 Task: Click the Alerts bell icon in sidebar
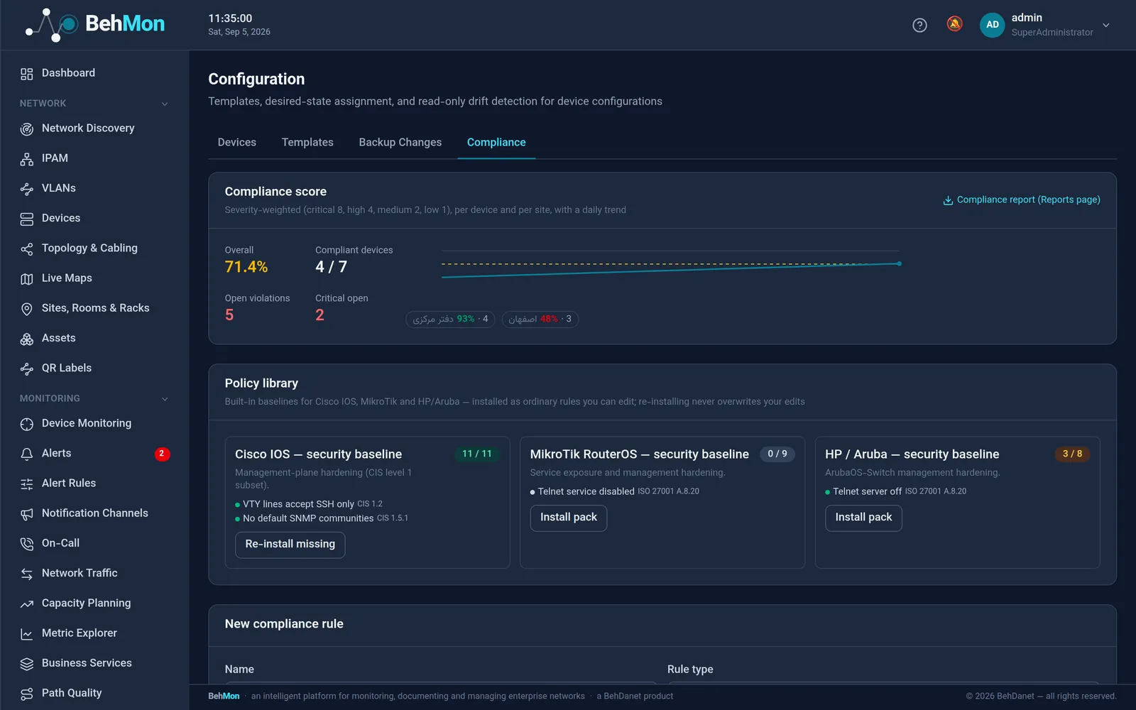(27, 454)
